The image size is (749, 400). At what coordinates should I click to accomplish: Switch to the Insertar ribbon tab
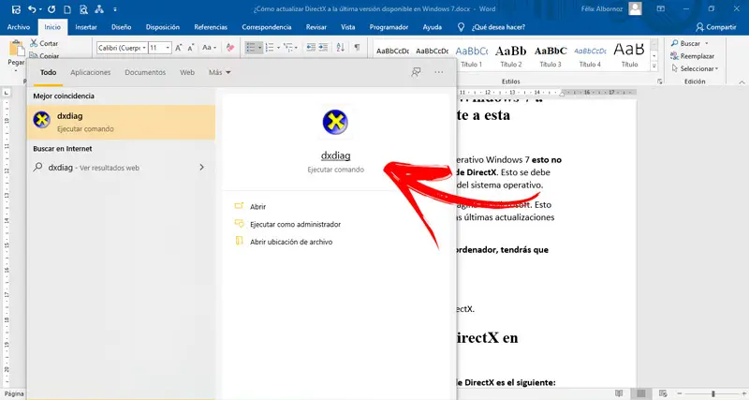pyautogui.click(x=86, y=27)
